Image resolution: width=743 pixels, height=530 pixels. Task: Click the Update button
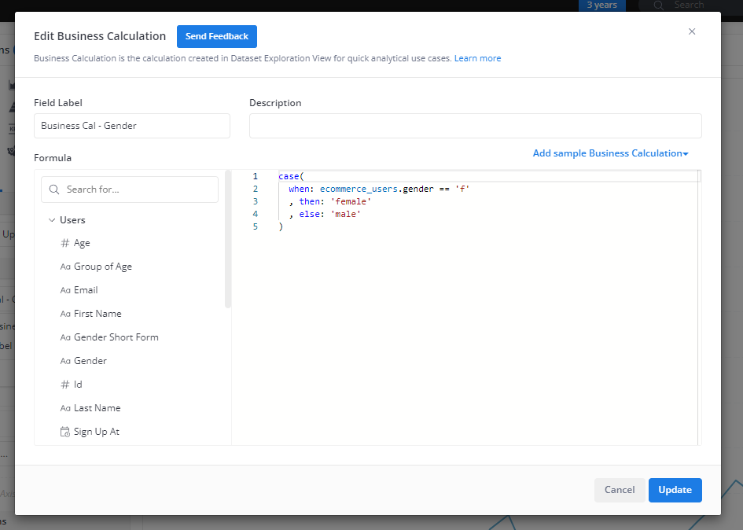point(675,490)
